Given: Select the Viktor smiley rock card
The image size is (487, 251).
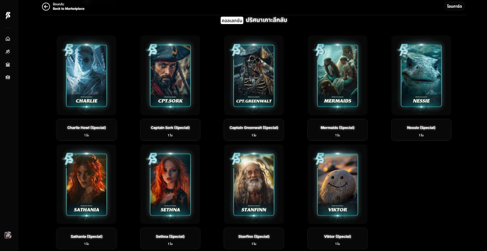Looking at the screenshot, I should coord(337,184).
